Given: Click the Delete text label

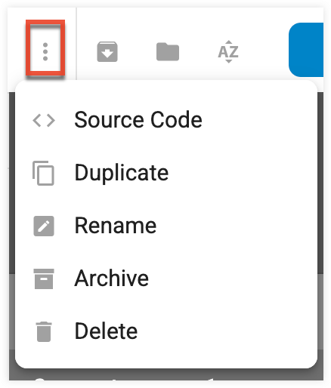Looking at the screenshot, I should coord(106,331).
